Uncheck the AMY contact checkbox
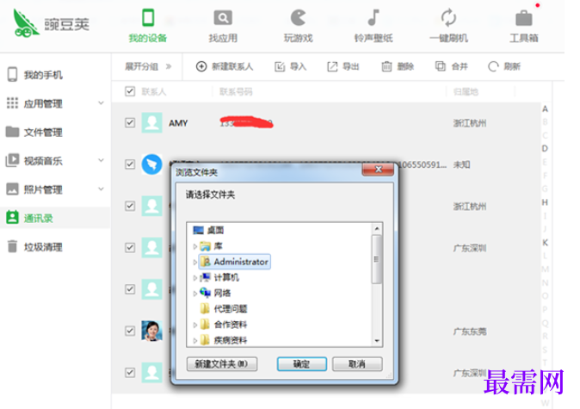This screenshot has height=409, width=580. [x=130, y=122]
